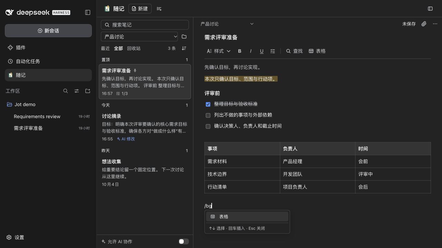Image resolution: width=442 pixels, height=248 pixels.
Task: Click the 产品经理 table cell
Action: click(318, 162)
